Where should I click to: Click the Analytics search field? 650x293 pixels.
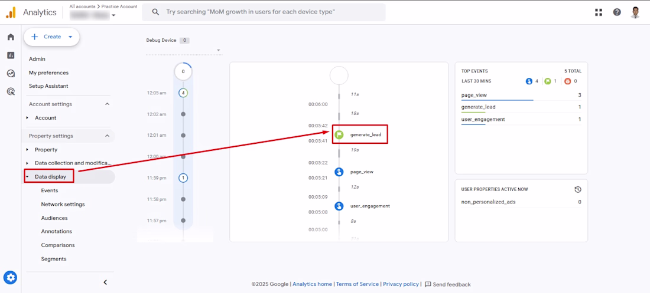click(264, 12)
